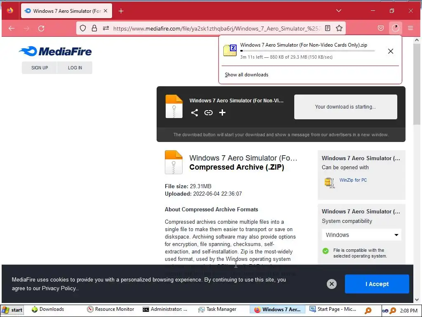Open site permissions icon in address bar
Screen dimensions: 422x317
click(x=106, y=28)
